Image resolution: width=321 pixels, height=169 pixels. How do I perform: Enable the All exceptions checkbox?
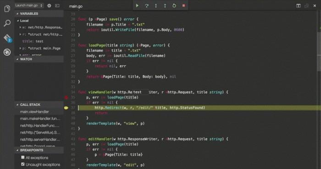[x=23, y=158]
